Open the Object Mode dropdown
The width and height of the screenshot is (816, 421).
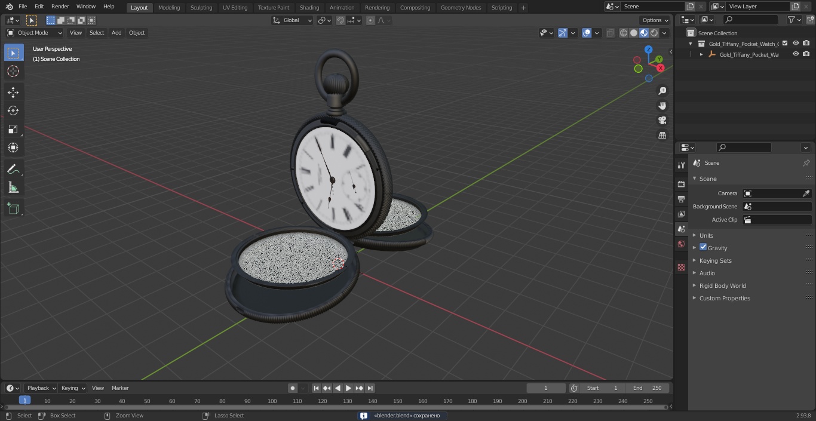point(34,33)
